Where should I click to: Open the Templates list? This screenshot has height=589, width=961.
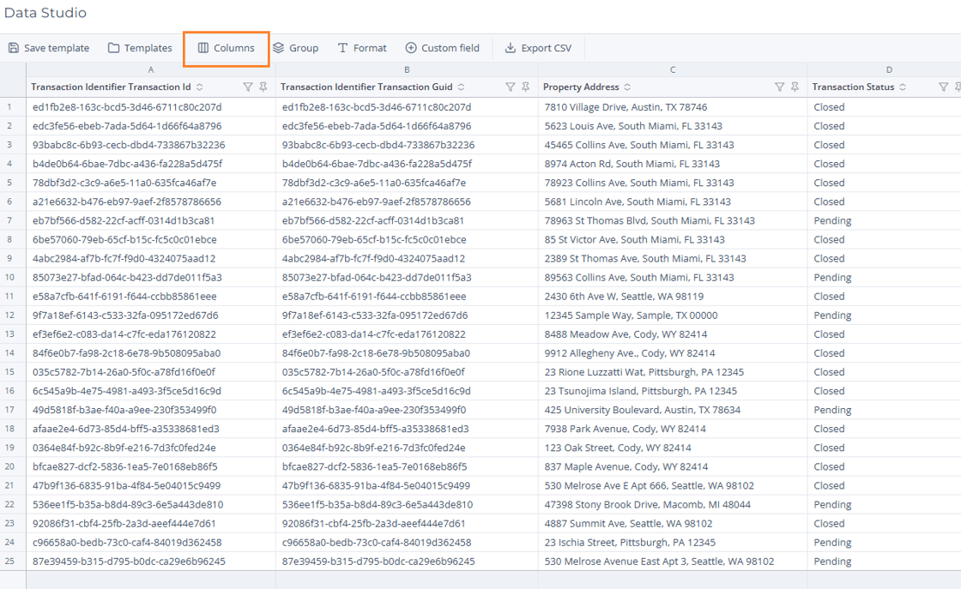point(140,48)
